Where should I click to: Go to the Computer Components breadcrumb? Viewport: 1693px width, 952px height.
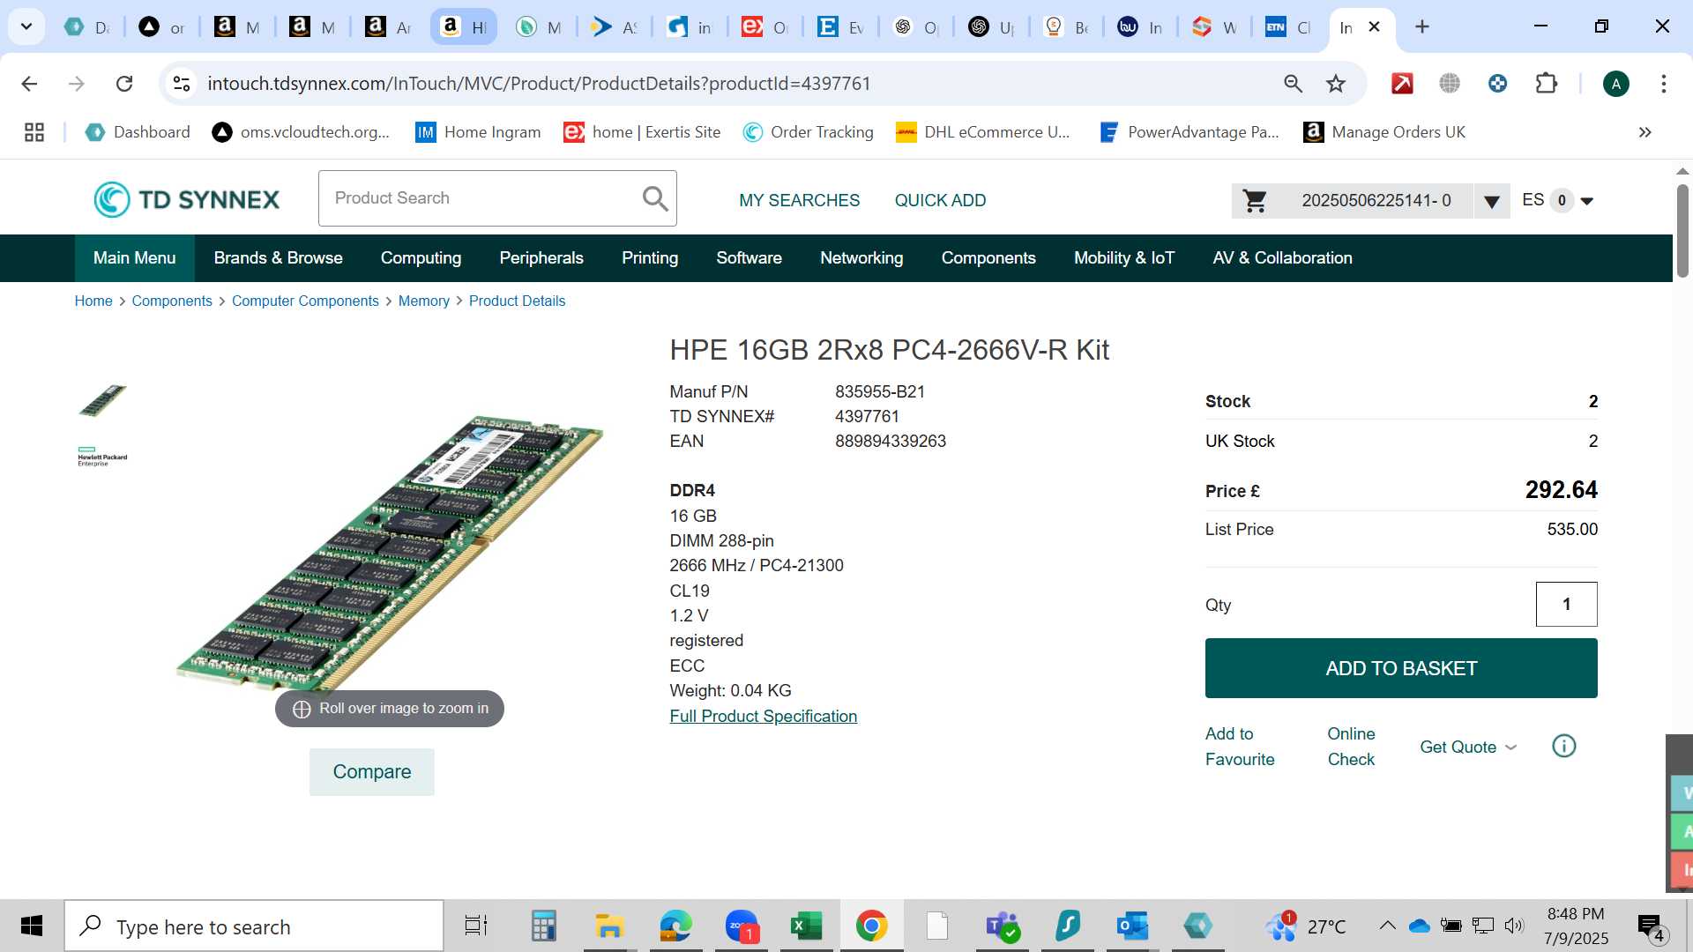(305, 301)
